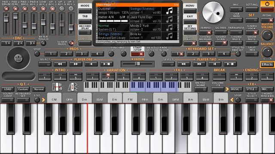Toggle the UP 1 ACC 5 track button
The image size is (275, 154).
71,9
